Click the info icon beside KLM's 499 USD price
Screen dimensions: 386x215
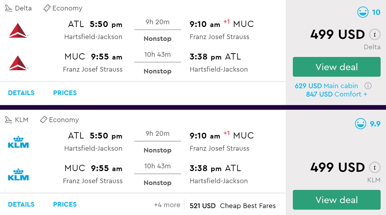(x=374, y=168)
